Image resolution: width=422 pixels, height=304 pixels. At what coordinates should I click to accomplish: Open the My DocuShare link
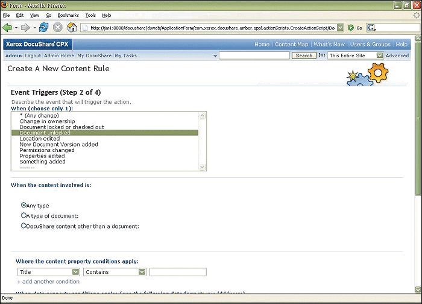tap(95, 55)
